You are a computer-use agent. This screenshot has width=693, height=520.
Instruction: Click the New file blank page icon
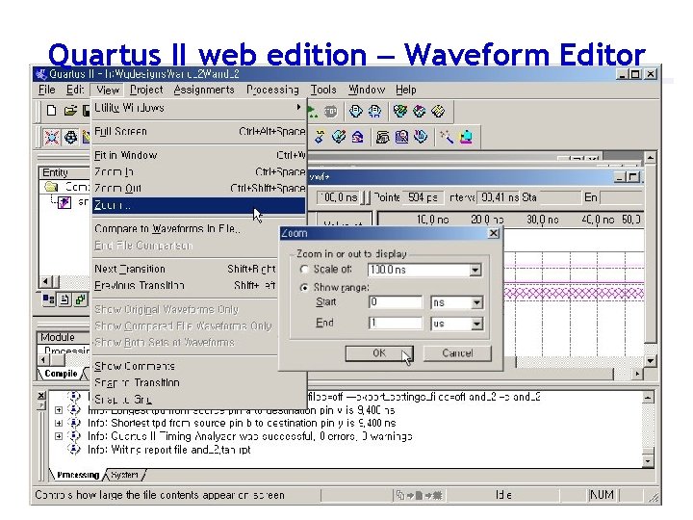pos(51,111)
